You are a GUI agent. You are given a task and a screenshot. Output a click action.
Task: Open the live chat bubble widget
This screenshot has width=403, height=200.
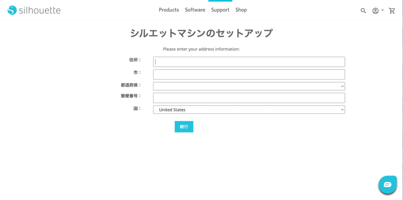pos(387,185)
